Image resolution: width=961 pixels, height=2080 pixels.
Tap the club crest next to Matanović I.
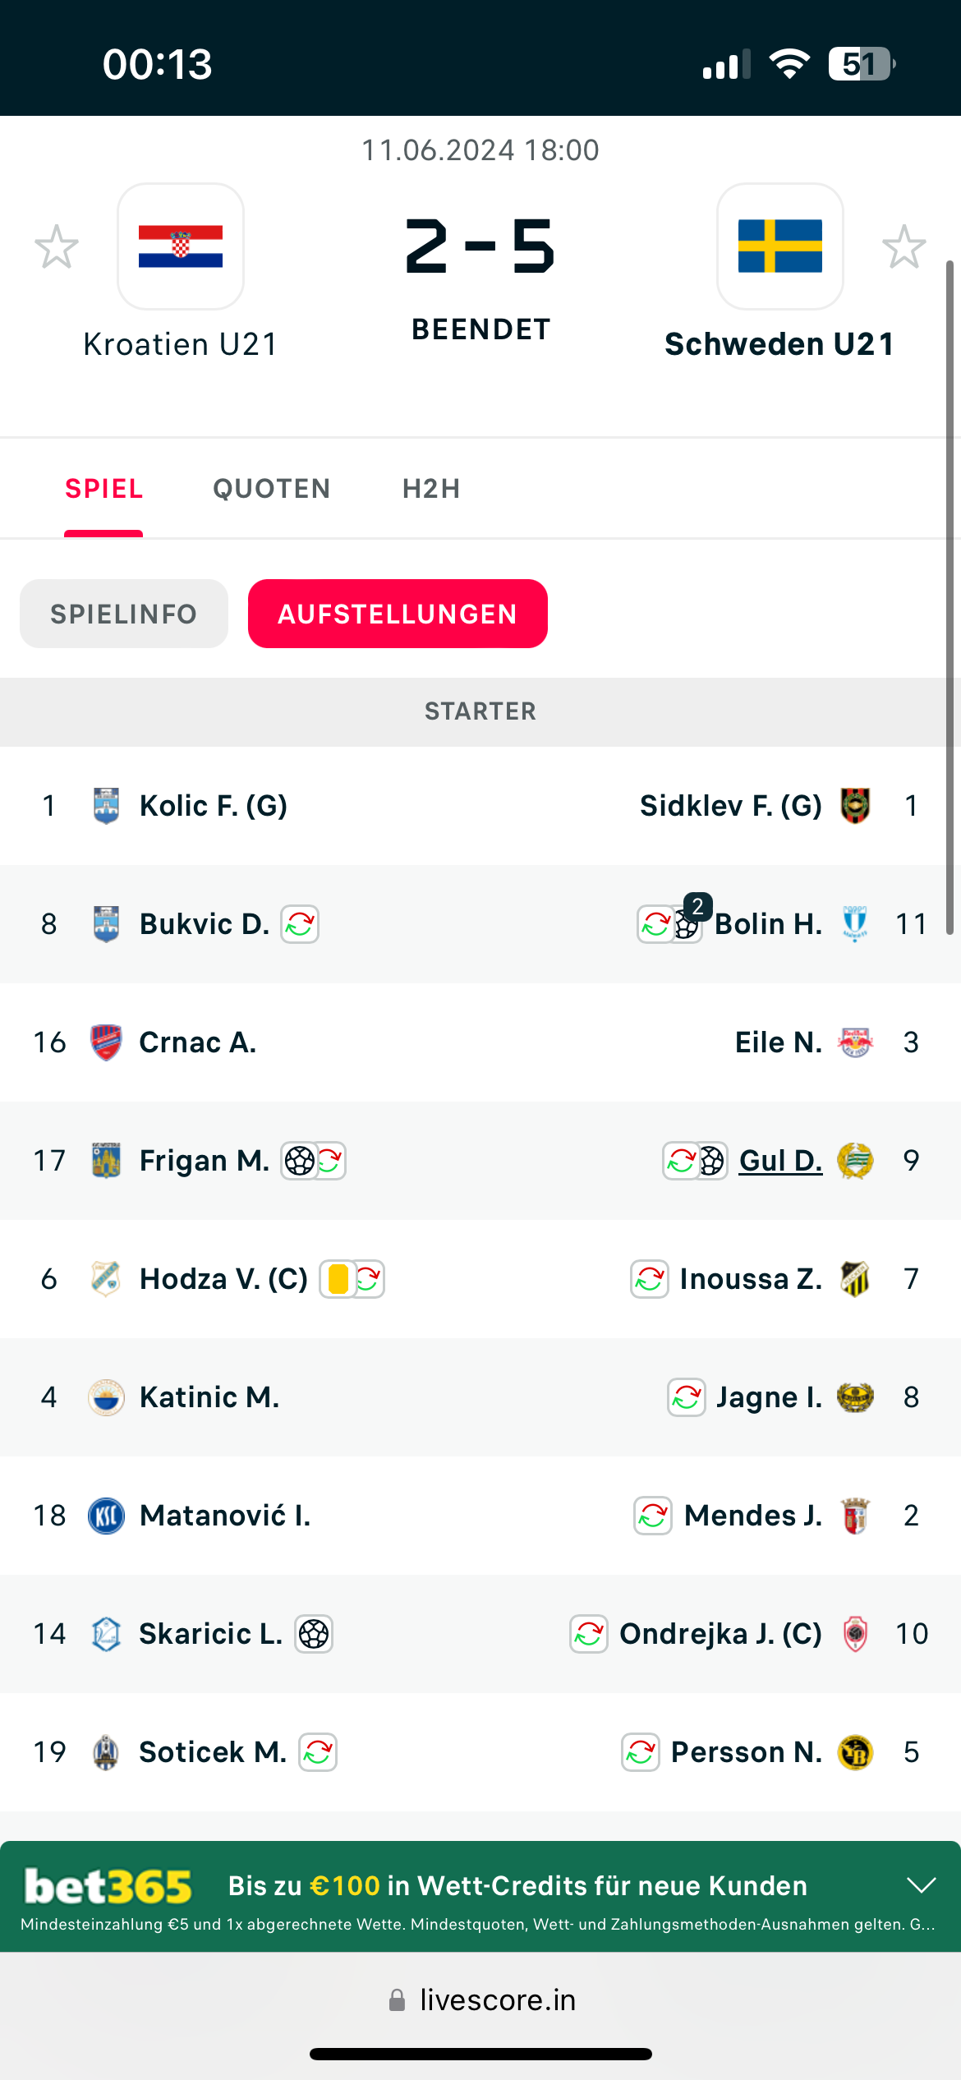point(106,1516)
